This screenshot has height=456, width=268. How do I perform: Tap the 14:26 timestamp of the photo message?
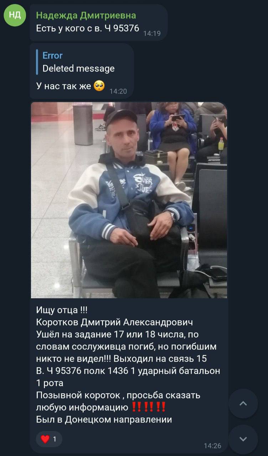point(212,445)
